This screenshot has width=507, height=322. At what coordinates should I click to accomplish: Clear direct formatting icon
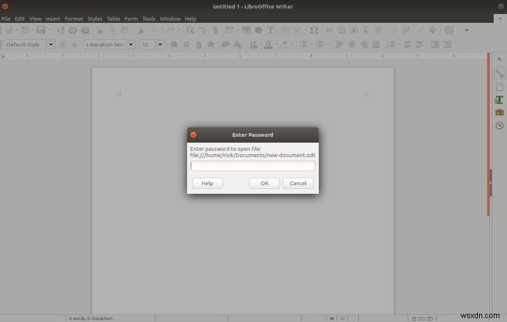click(254, 44)
